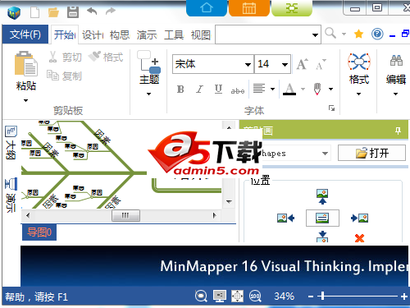410x308 pixels.
Task: Open the 编辑 edit group with binoculars
Action: (396, 74)
